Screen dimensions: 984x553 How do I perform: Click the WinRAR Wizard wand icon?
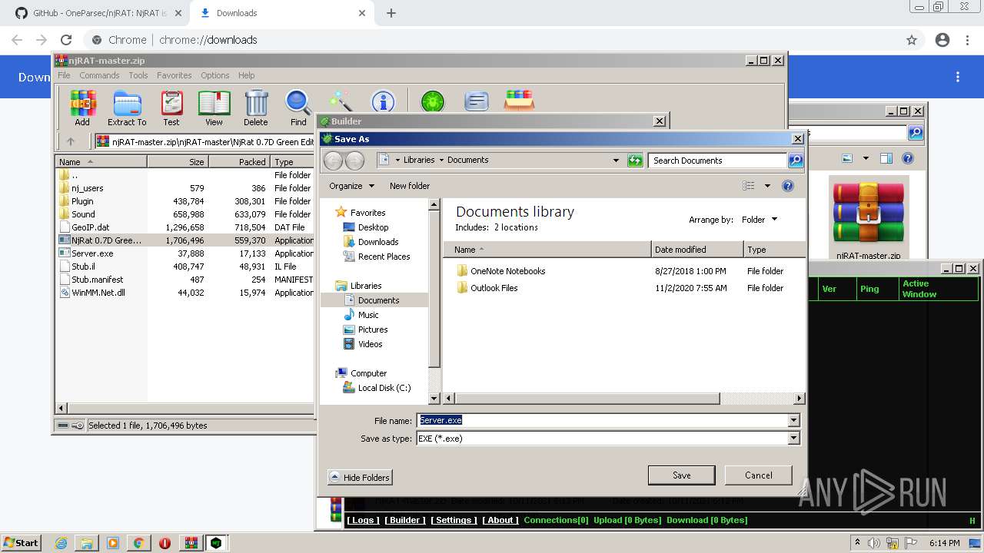click(340, 101)
